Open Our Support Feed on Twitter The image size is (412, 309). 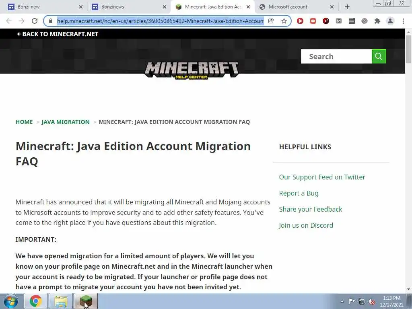[322, 177]
